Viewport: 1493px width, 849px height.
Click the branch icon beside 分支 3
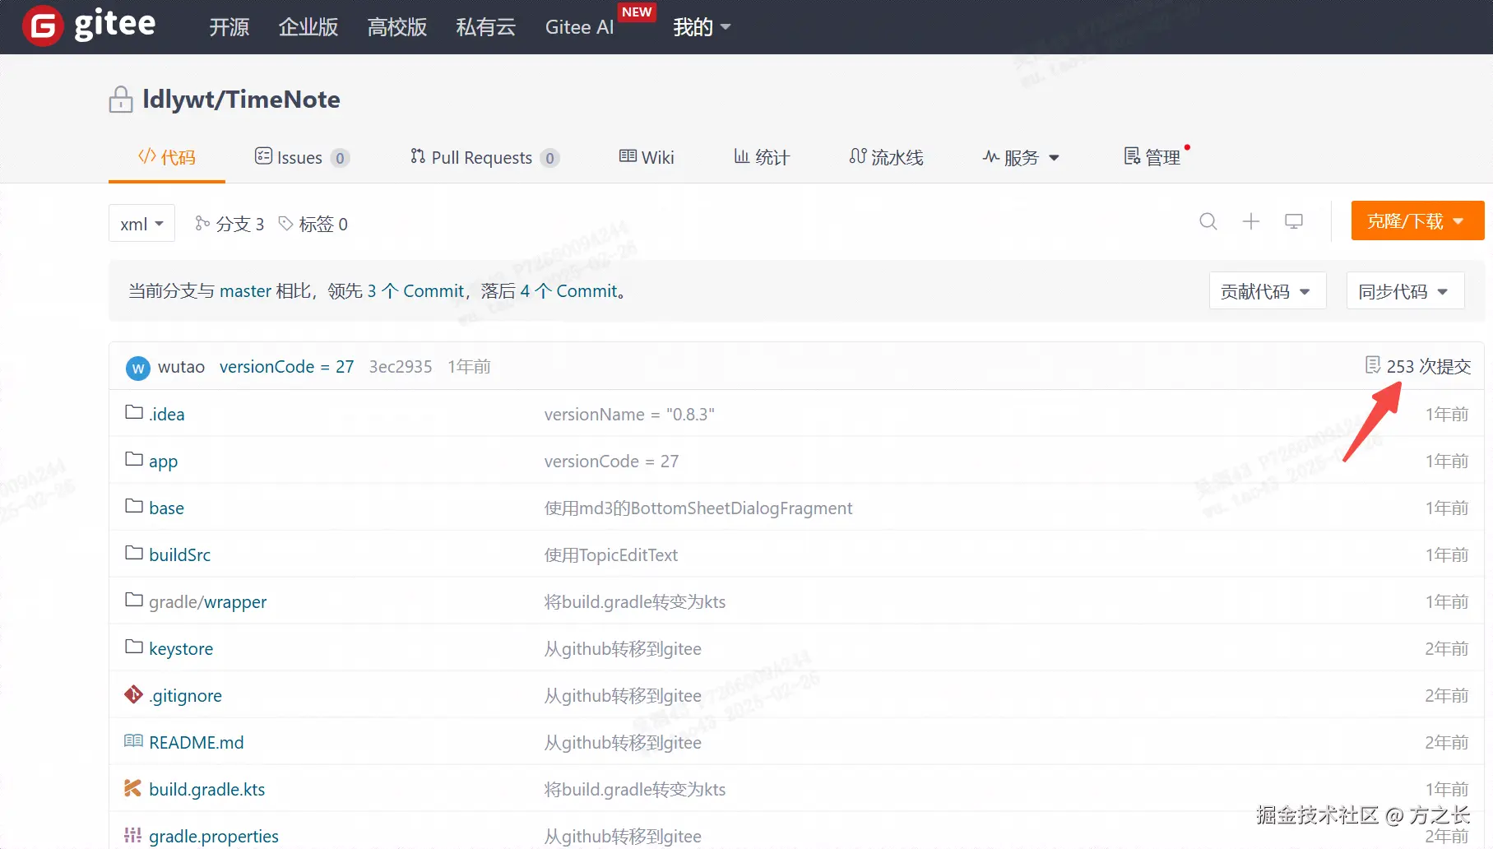click(x=202, y=223)
